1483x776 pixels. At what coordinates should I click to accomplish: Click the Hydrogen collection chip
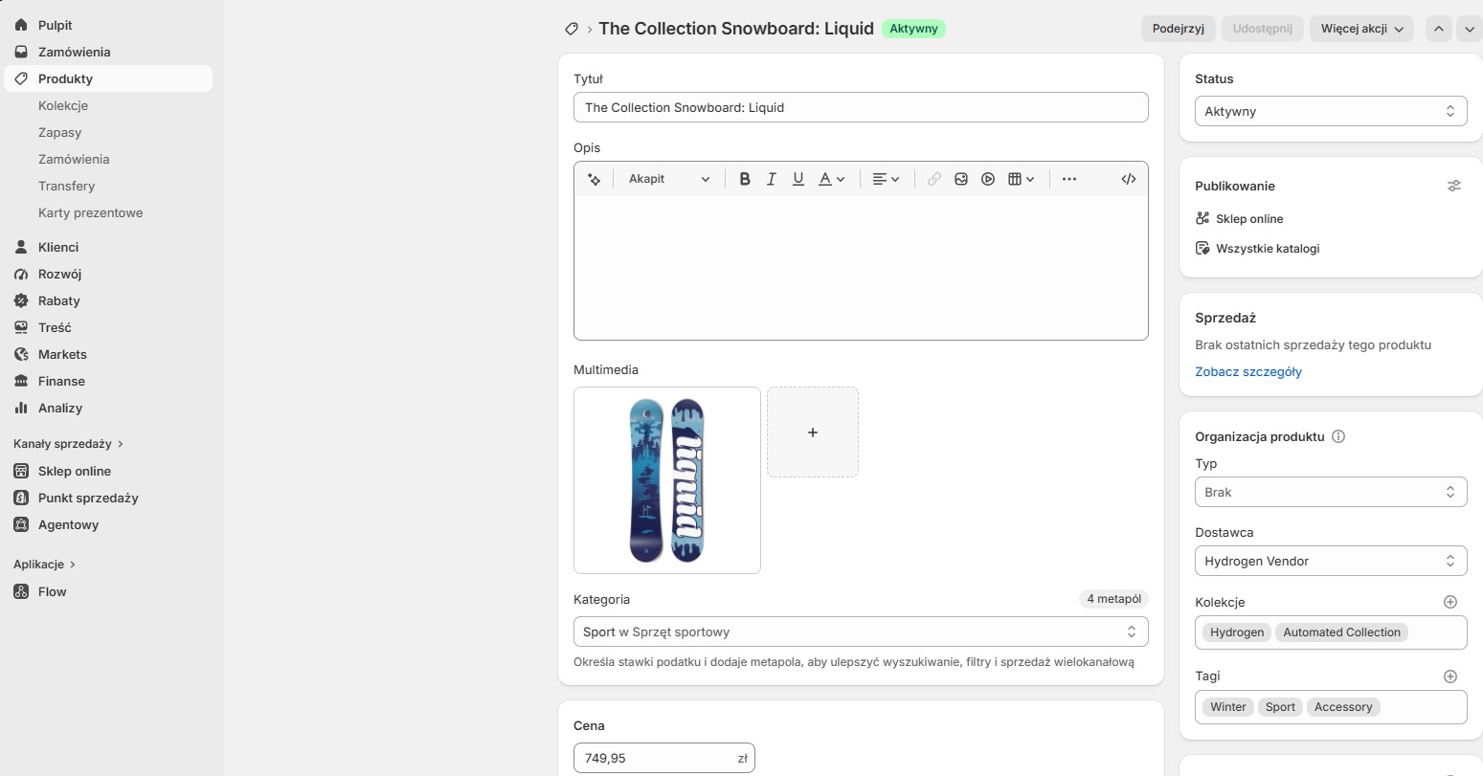1237,632
